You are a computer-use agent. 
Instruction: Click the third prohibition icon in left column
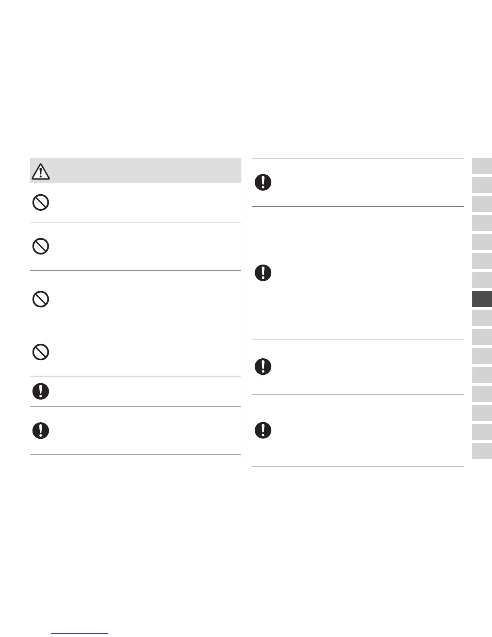tap(41, 299)
